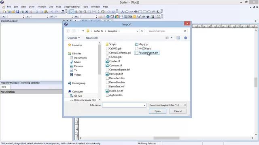Click the plot window vertical scrollbar thumb
Screen dimensions: 259x145
click(256, 82)
